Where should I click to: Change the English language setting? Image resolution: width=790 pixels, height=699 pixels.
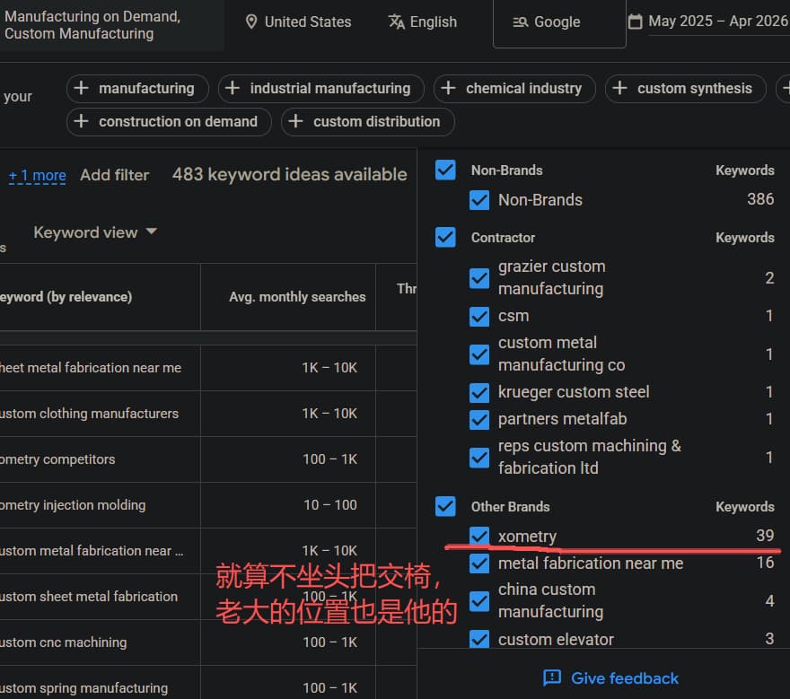[x=423, y=22]
